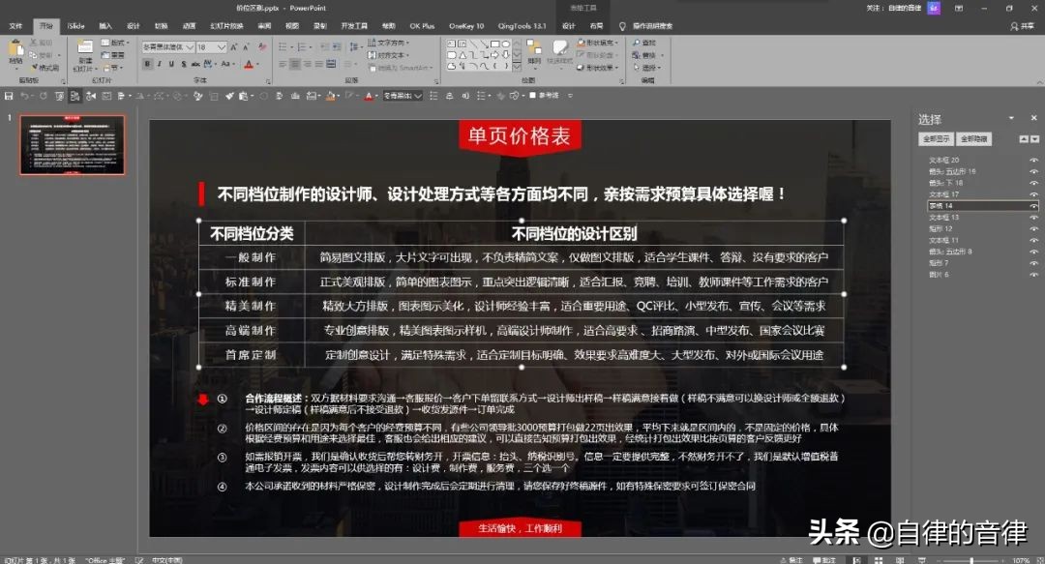Viewport: 1045px width, 564px height.
Task: Hide 文本框 20 with its eye icon
Action: pos(1033,160)
